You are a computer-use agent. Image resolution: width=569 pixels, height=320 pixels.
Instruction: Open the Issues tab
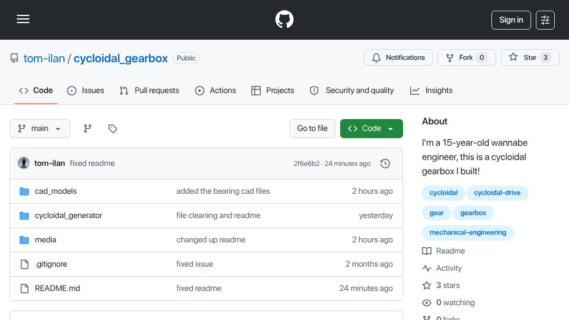click(x=85, y=90)
